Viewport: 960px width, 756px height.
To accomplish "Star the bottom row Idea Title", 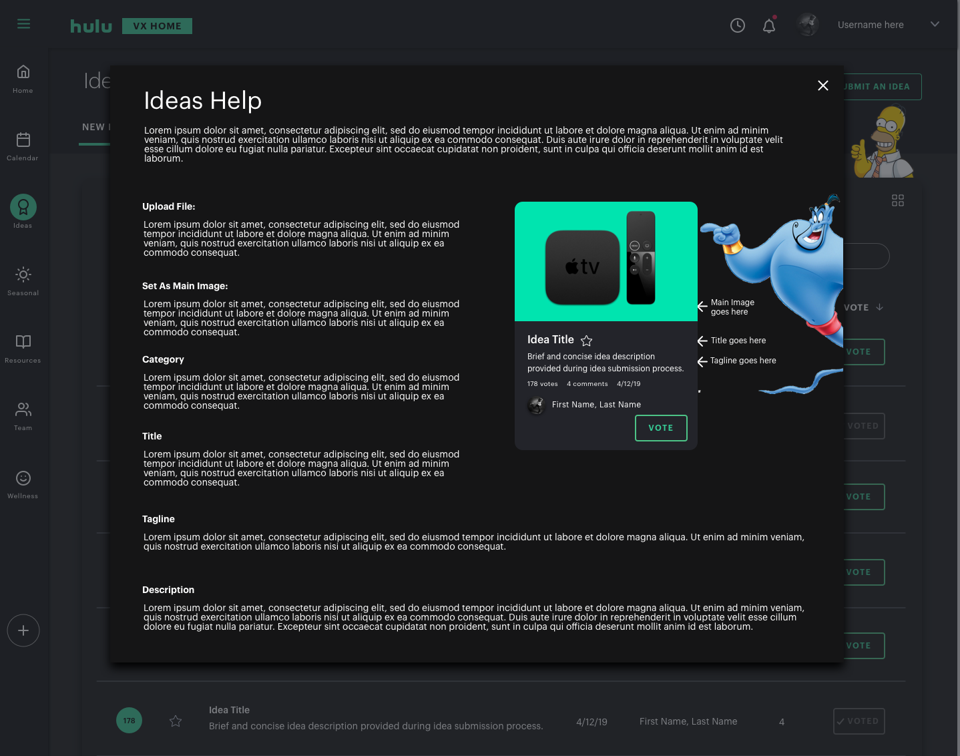I will [176, 721].
